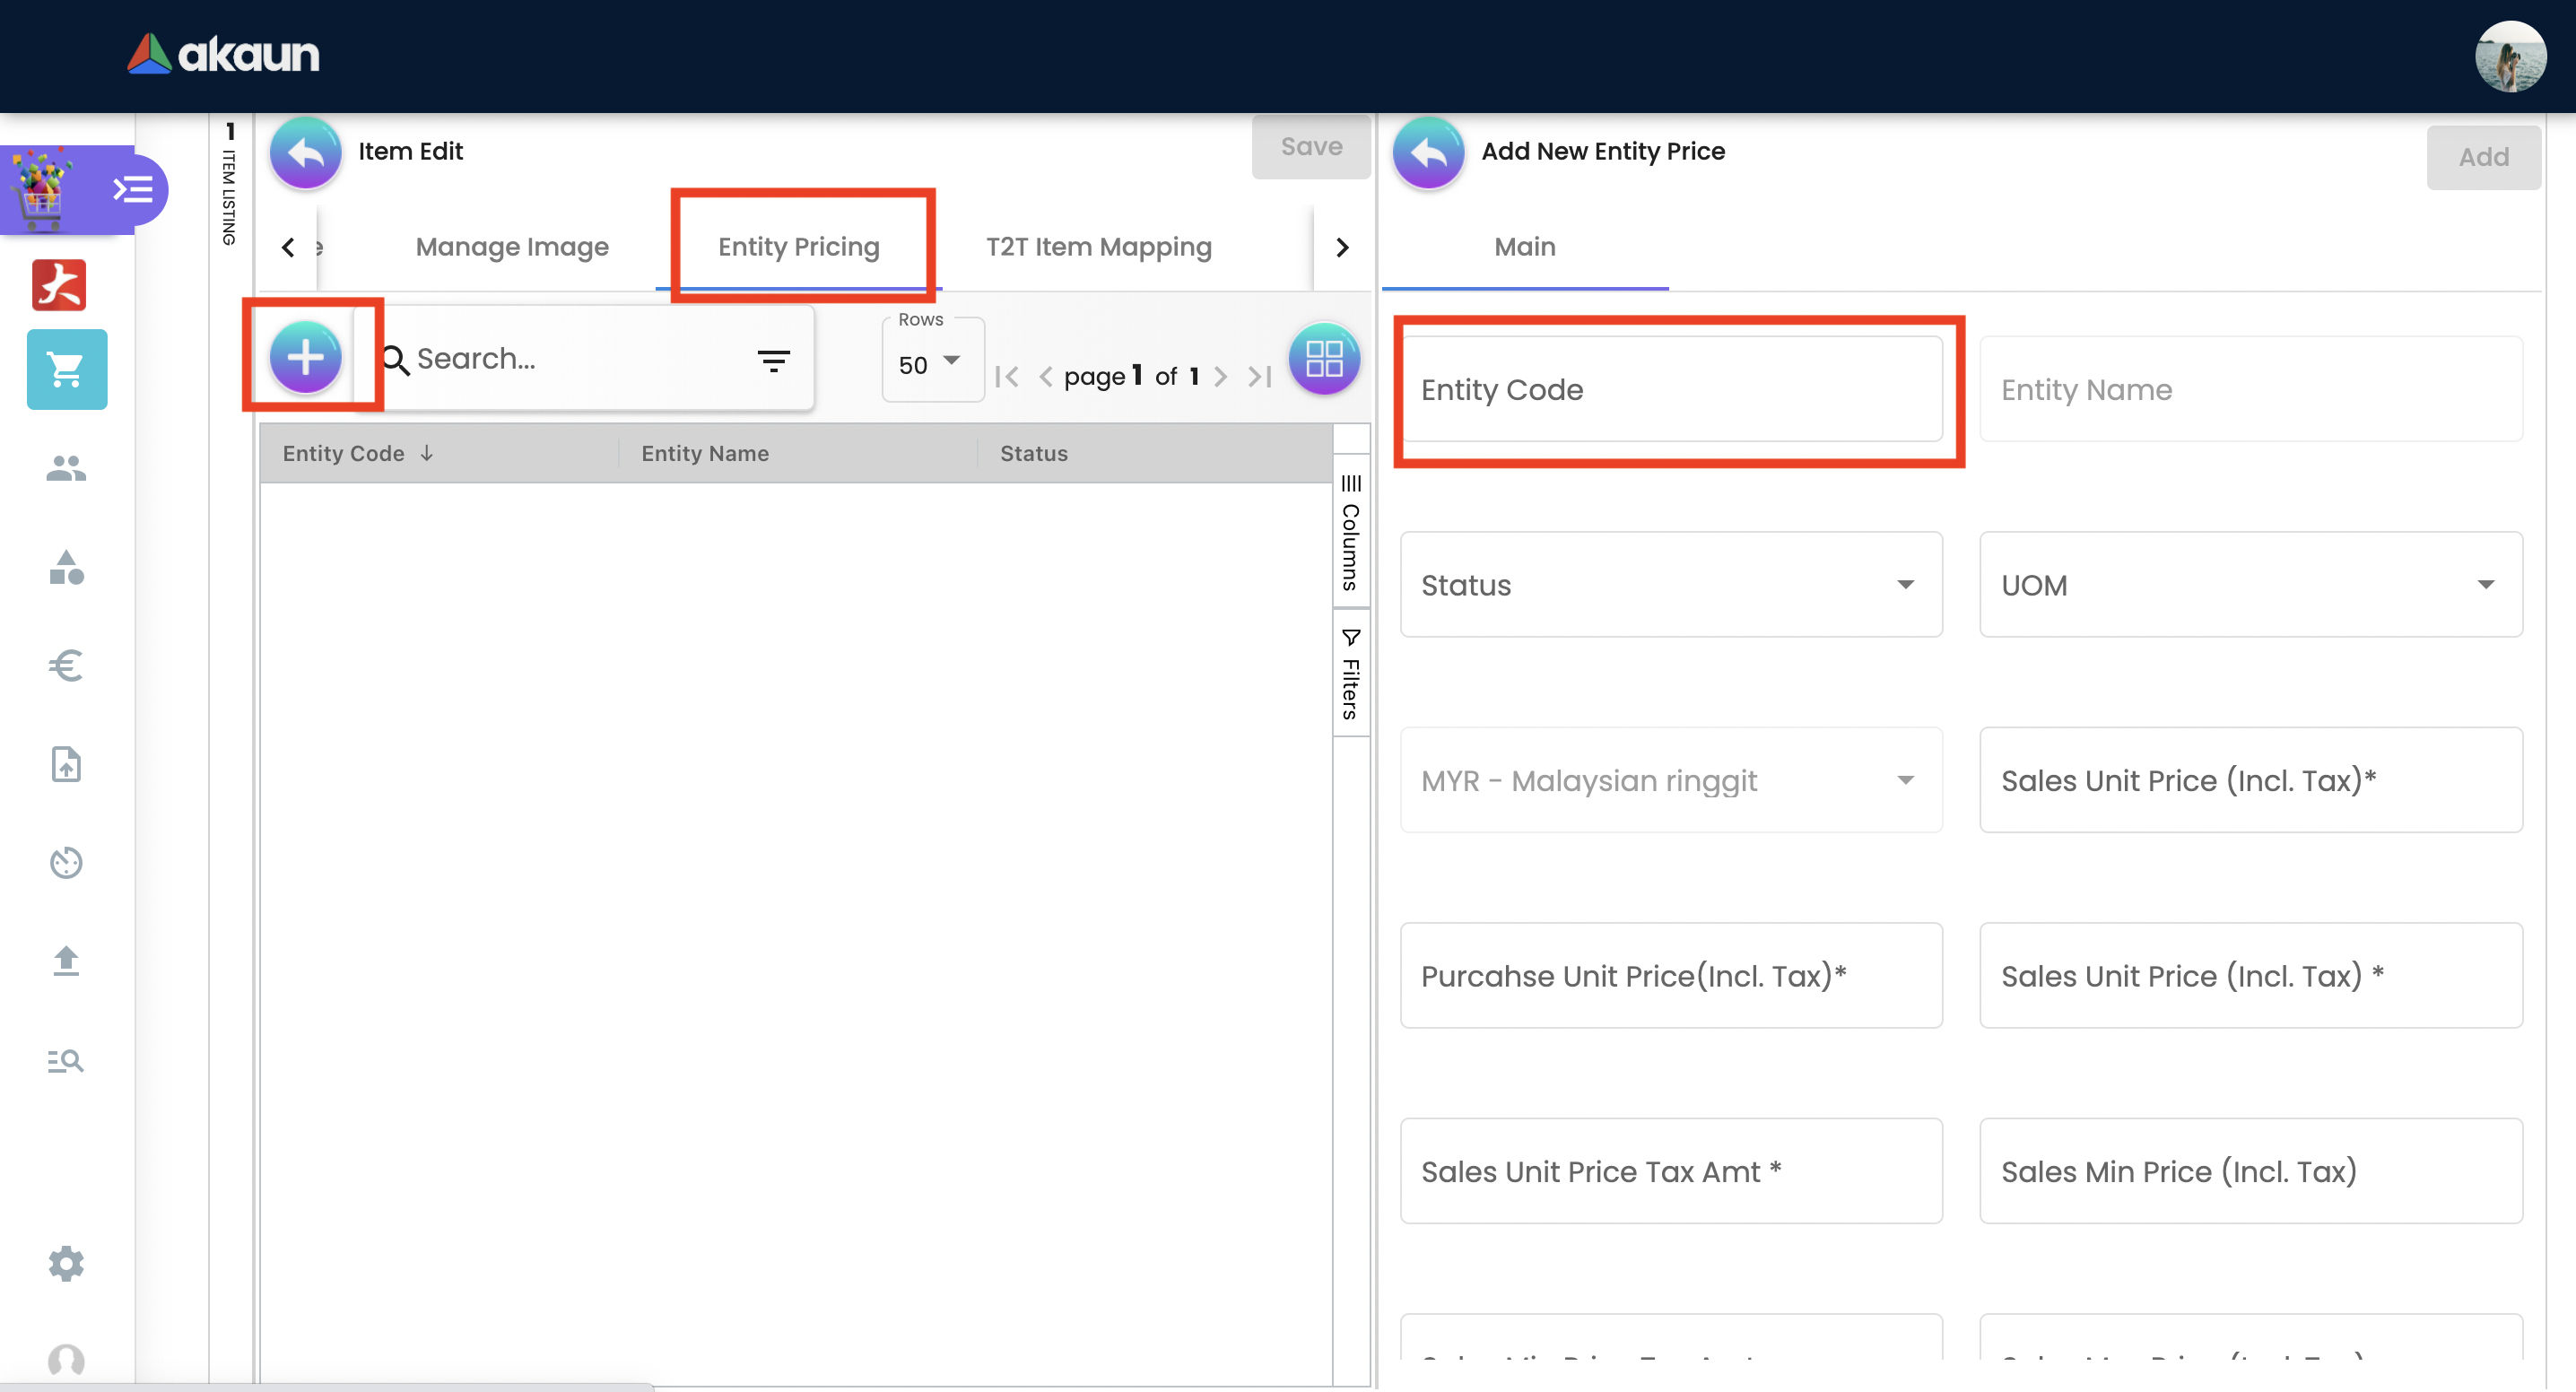Click the upload arrow sidebar icon
The image size is (2576, 1392).
[67, 961]
